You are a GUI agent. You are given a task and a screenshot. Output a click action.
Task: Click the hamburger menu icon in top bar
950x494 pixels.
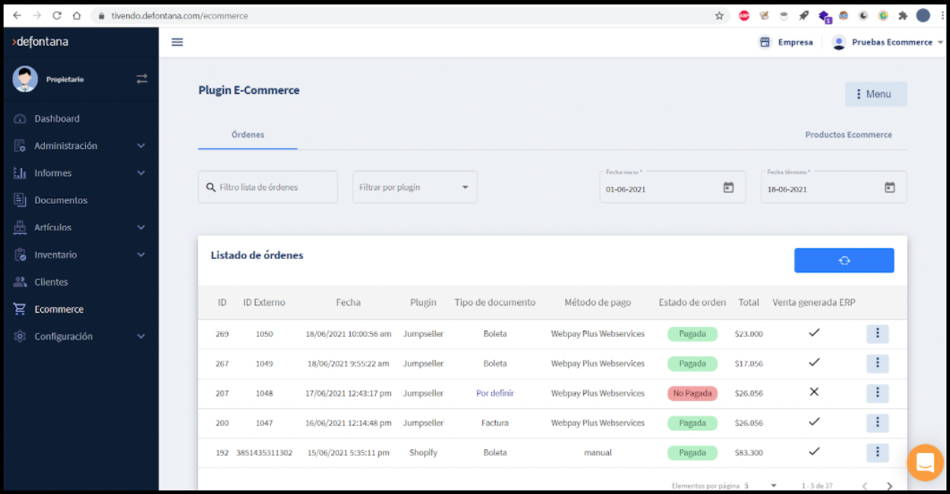[x=177, y=42]
